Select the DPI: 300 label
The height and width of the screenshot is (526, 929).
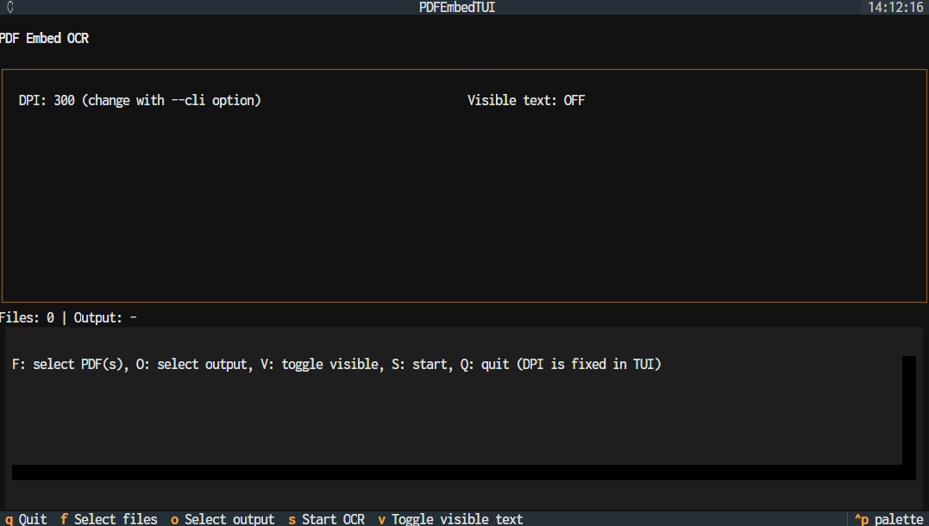tap(47, 100)
